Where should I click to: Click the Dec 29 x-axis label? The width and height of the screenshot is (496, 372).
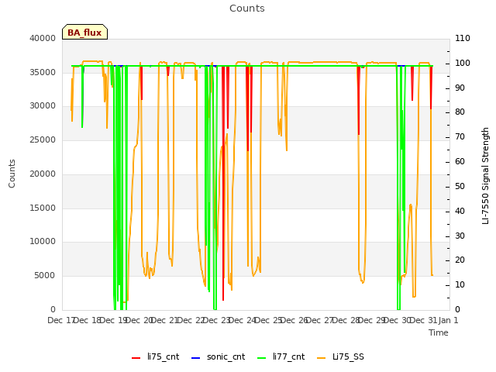(372, 320)
